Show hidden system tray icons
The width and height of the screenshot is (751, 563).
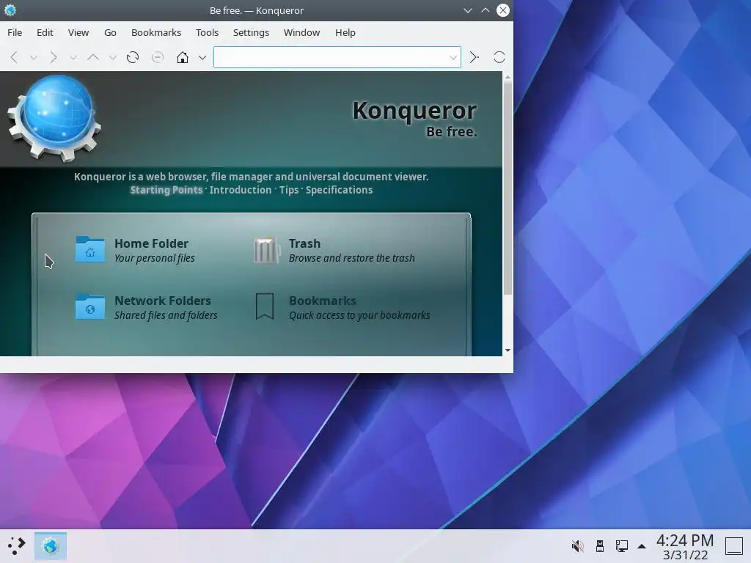click(642, 545)
